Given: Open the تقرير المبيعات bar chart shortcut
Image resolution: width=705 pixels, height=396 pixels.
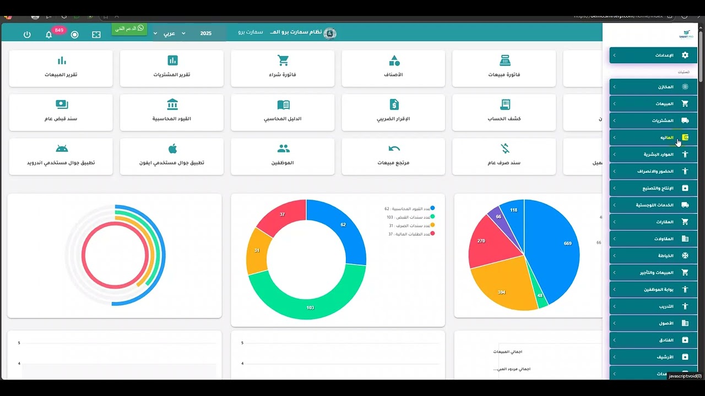Looking at the screenshot, I should tap(61, 68).
